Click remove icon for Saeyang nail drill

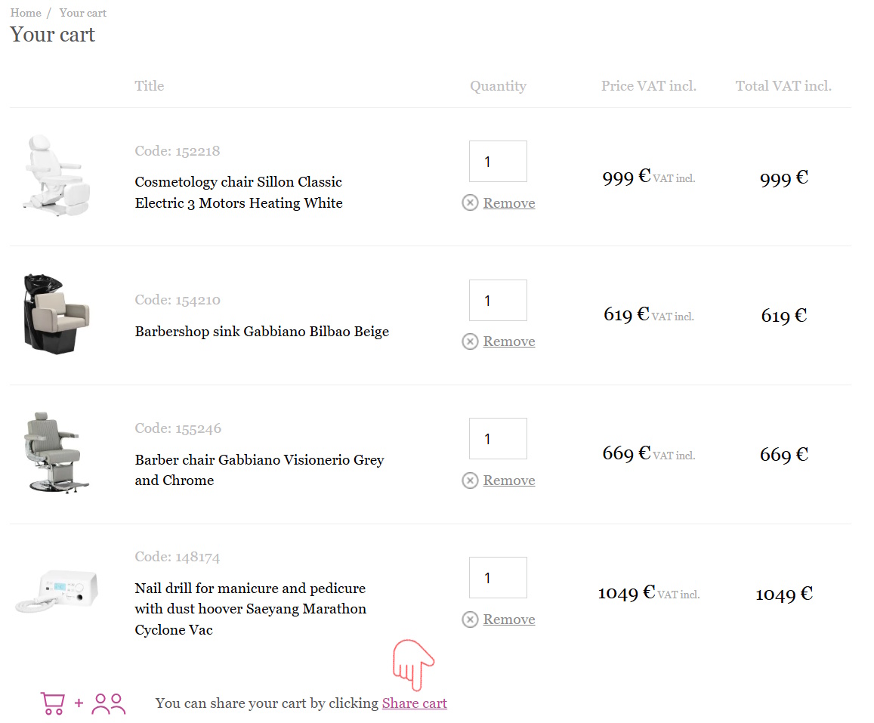pyautogui.click(x=470, y=619)
